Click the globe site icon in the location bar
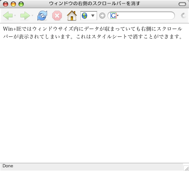 pos(84,16)
